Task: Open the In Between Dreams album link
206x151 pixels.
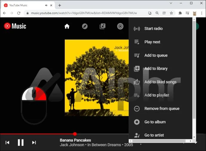Action: tap(104, 145)
